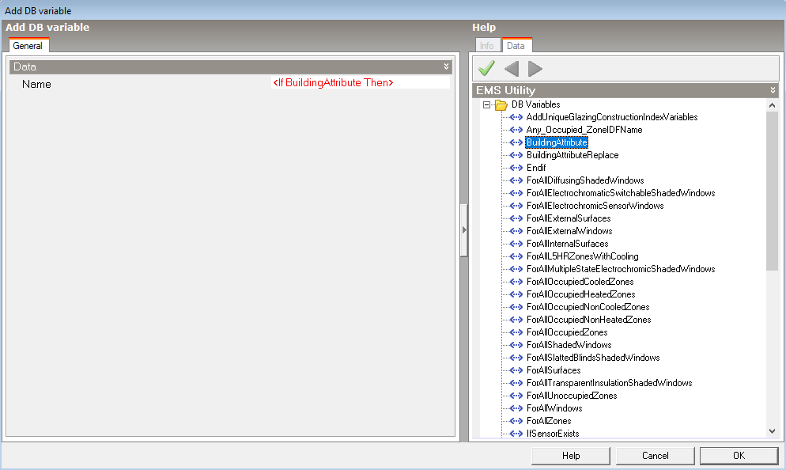Switch to the Info help tab

(486, 46)
